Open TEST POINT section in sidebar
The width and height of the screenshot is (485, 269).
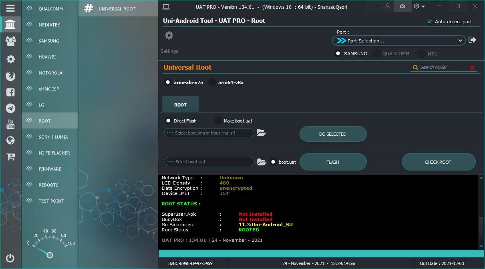pos(50,201)
